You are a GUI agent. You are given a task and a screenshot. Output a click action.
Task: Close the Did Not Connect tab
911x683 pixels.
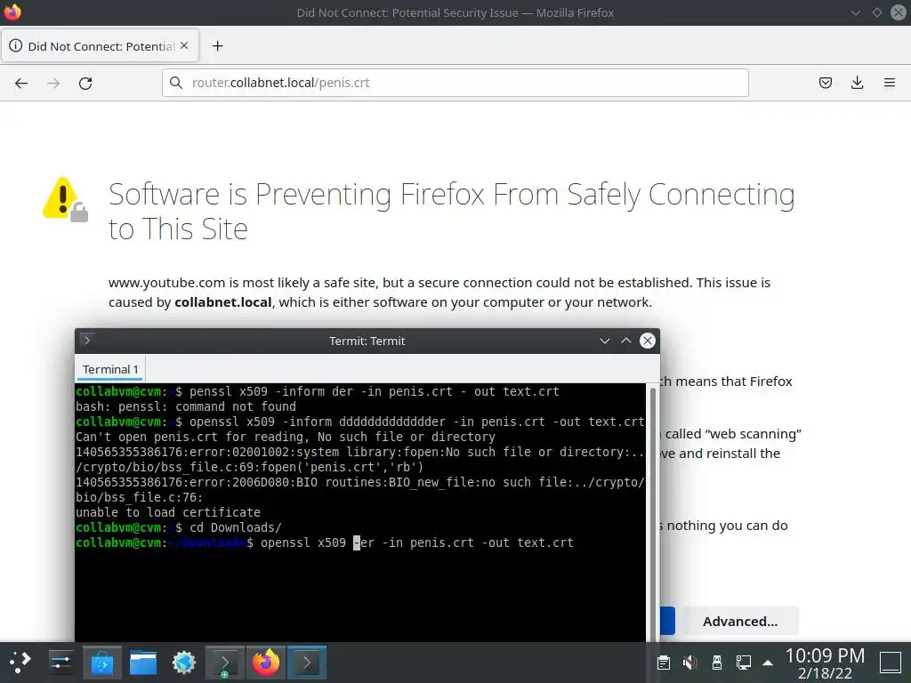(184, 45)
